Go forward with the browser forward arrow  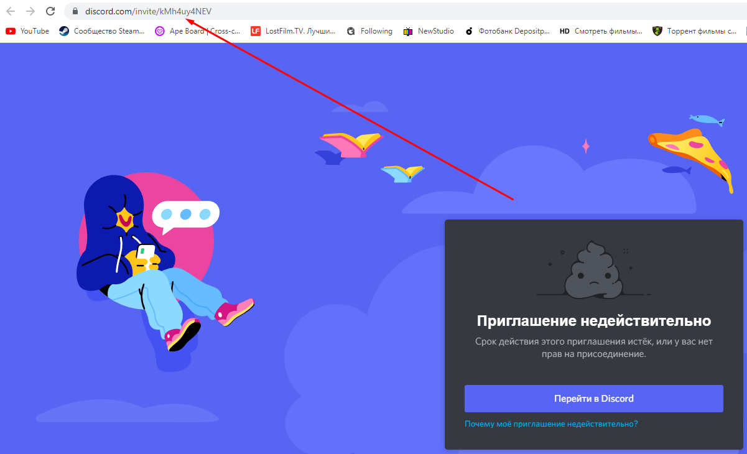[x=30, y=11]
